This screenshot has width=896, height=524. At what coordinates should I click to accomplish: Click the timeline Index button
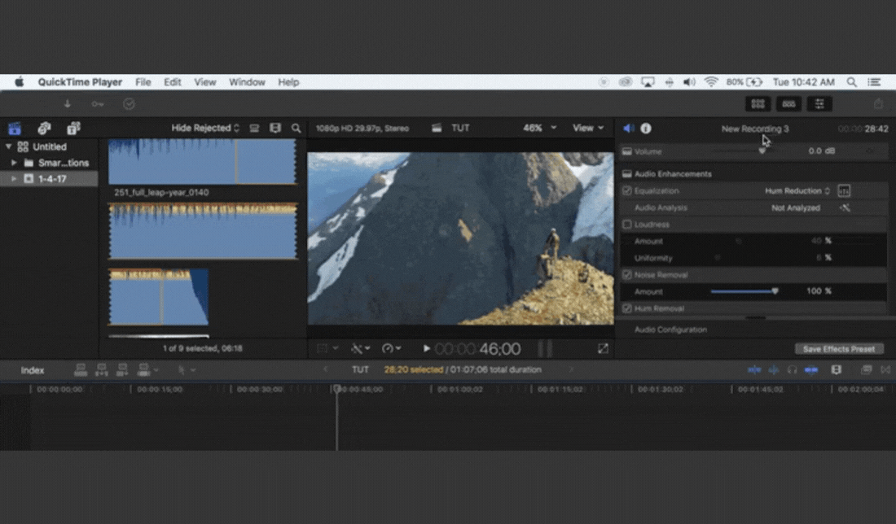click(33, 370)
